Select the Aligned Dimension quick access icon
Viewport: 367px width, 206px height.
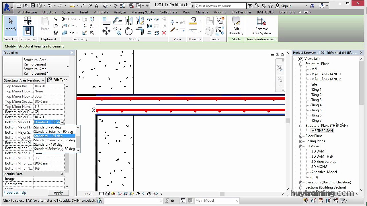(83, 5)
